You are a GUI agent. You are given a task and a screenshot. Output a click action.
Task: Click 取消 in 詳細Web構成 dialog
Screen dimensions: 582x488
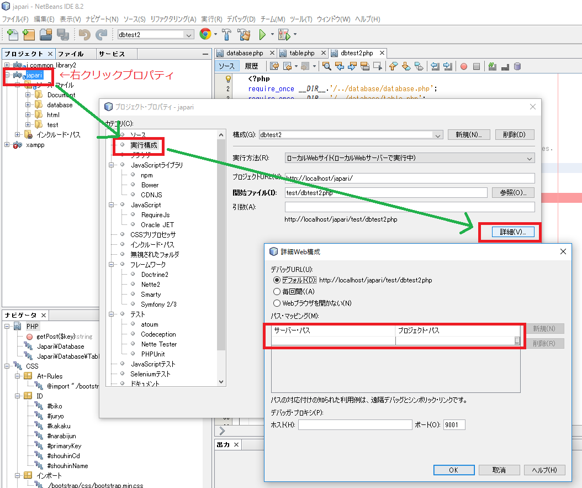(499, 470)
